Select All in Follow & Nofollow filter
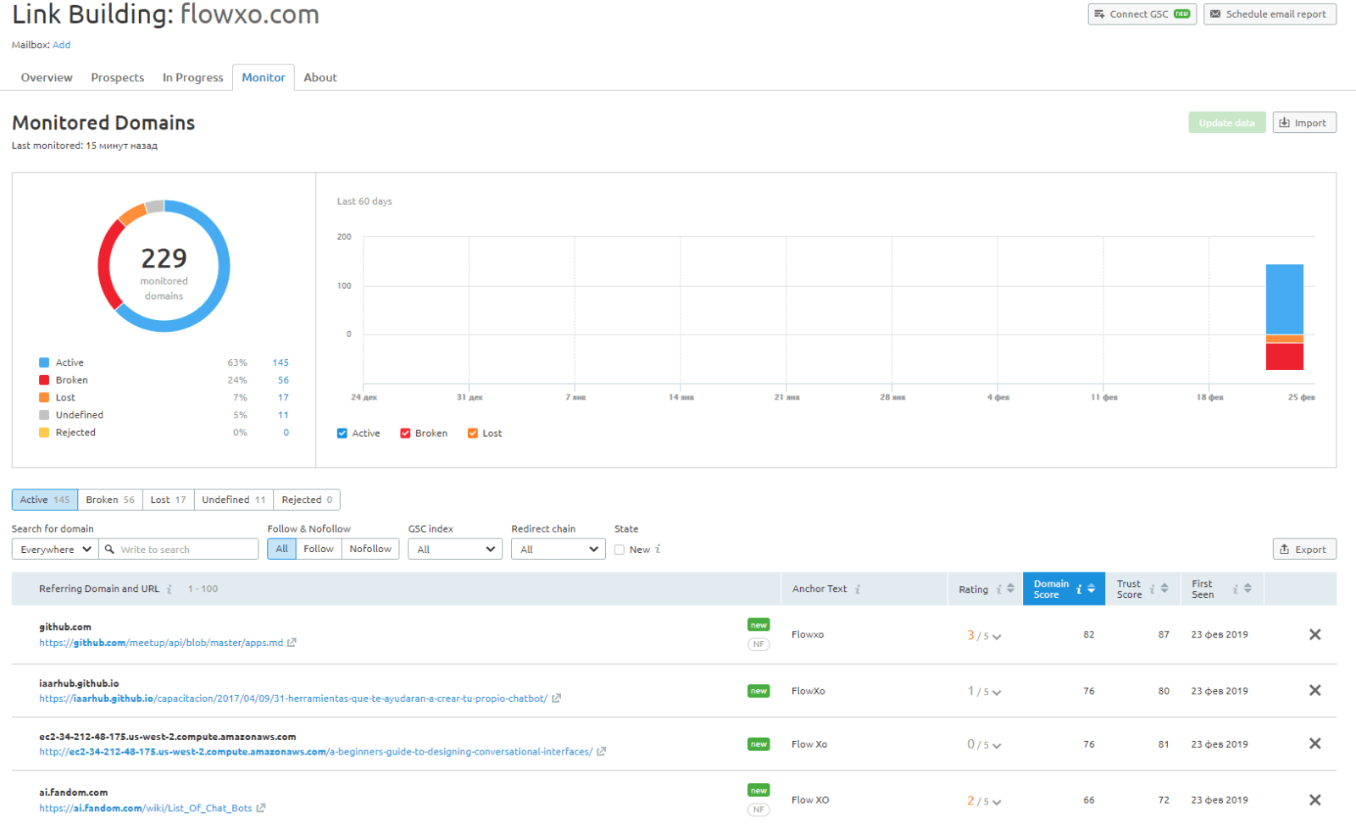1356x829 pixels. point(281,549)
